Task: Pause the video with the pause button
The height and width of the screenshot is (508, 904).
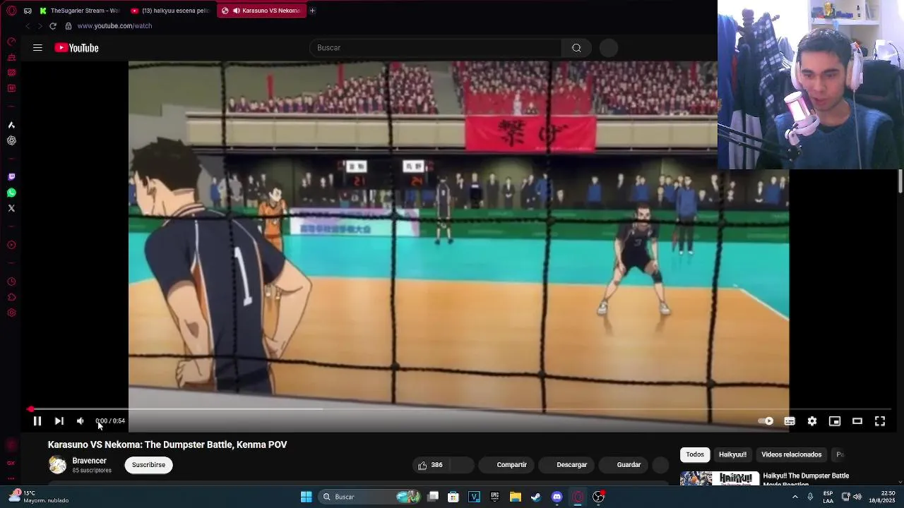Action: point(37,421)
